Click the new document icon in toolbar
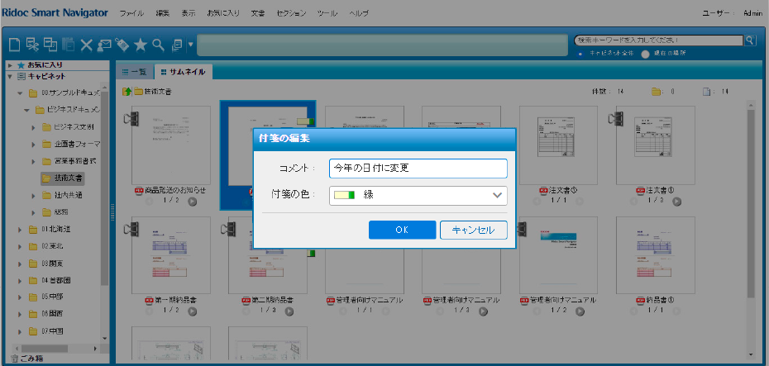 coord(14,45)
